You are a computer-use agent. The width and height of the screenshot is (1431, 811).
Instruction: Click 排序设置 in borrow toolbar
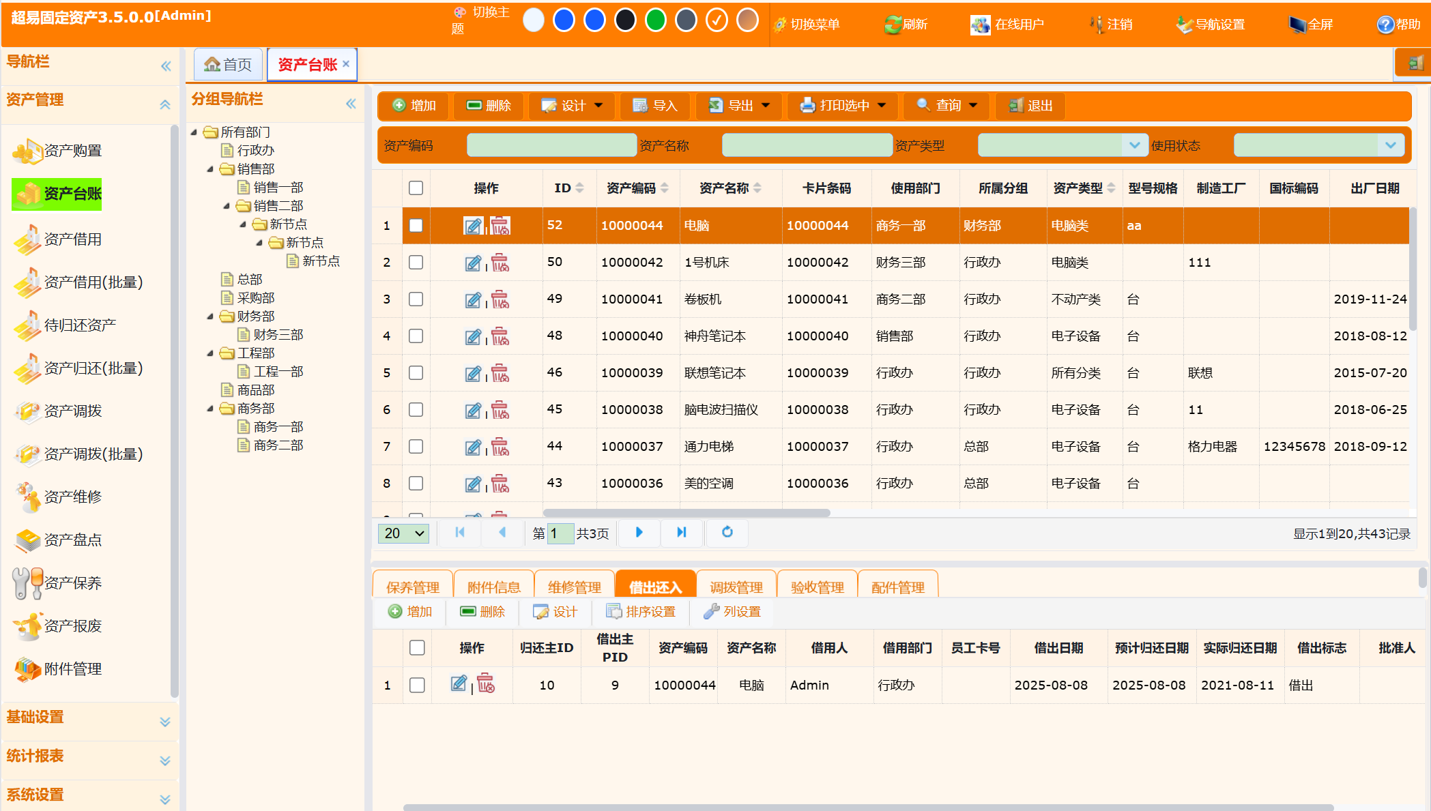[641, 612]
